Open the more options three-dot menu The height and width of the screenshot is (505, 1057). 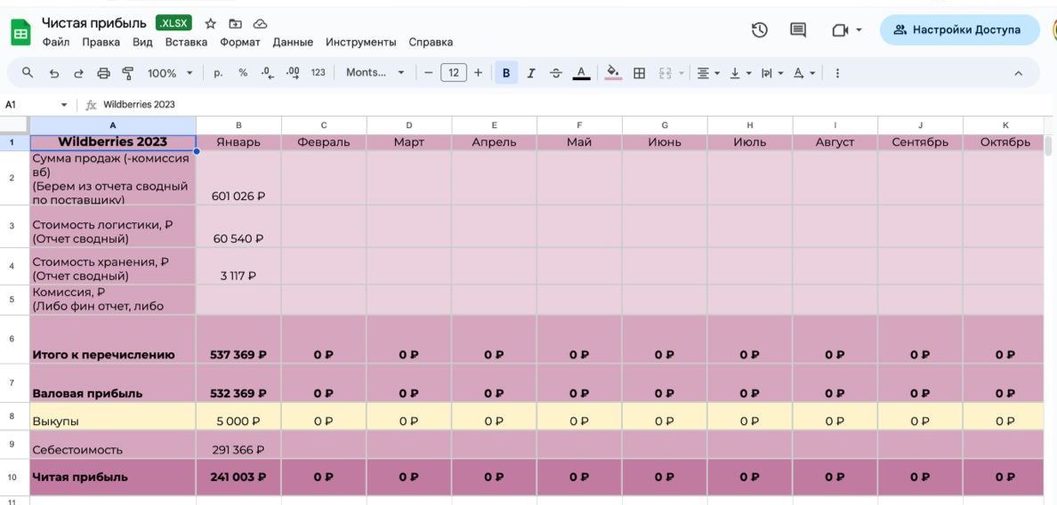[x=837, y=73]
